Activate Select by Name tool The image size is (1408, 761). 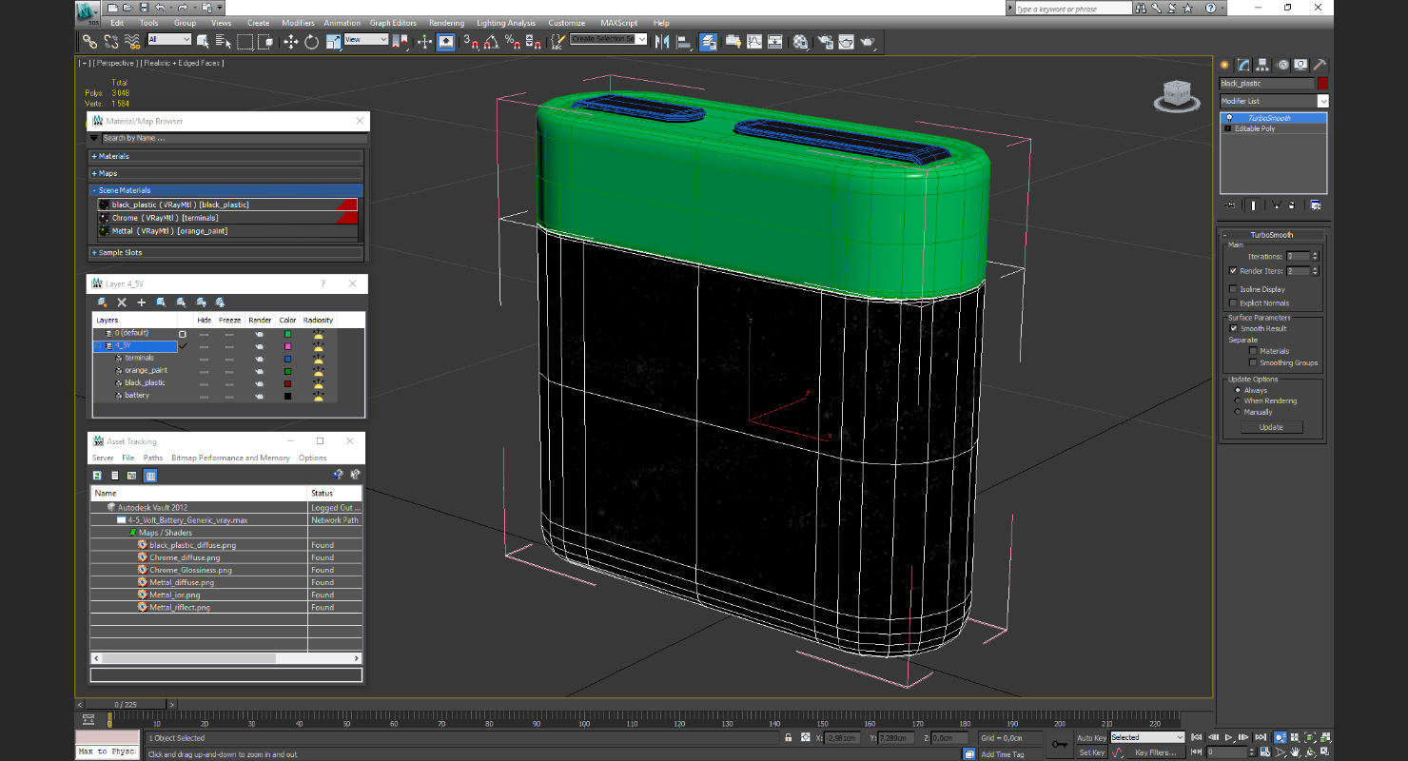click(x=223, y=41)
